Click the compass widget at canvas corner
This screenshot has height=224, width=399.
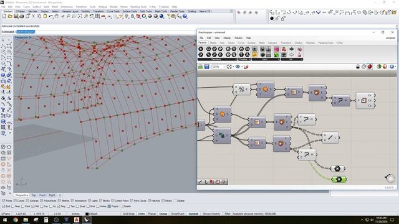click(390, 179)
